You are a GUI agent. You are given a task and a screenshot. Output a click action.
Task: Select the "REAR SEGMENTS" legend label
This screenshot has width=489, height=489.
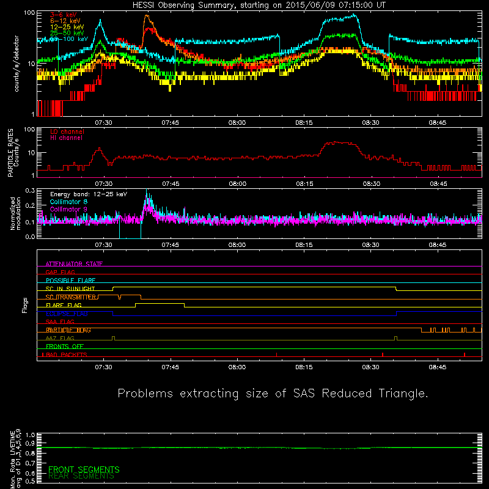click(x=81, y=476)
